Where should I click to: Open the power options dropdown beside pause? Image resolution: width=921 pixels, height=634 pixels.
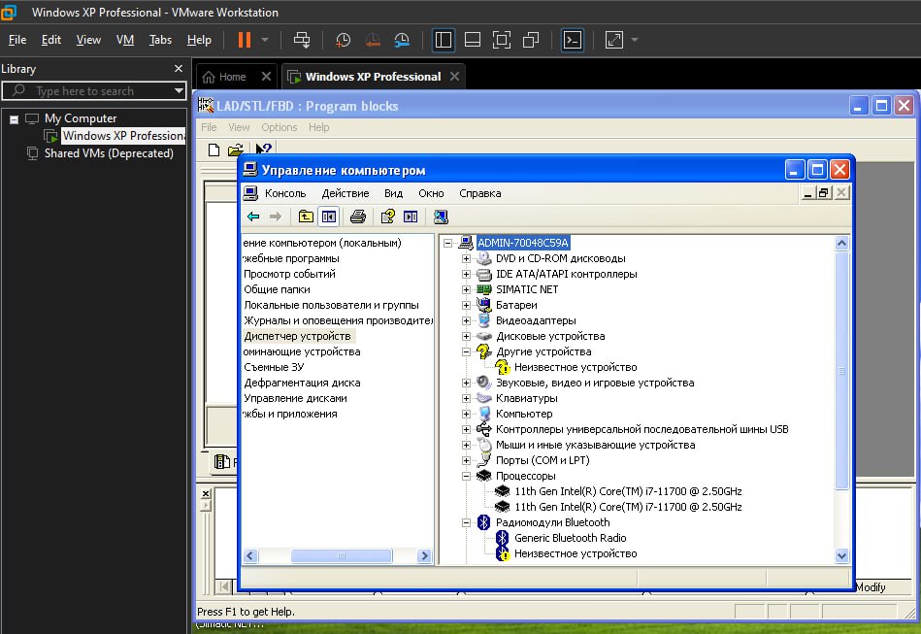(x=265, y=40)
